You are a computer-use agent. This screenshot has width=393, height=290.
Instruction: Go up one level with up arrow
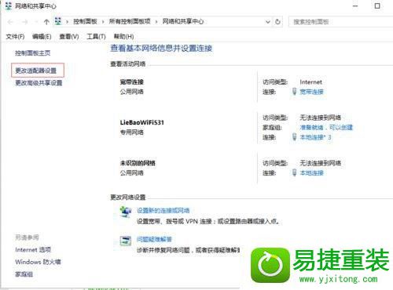(x=46, y=22)
